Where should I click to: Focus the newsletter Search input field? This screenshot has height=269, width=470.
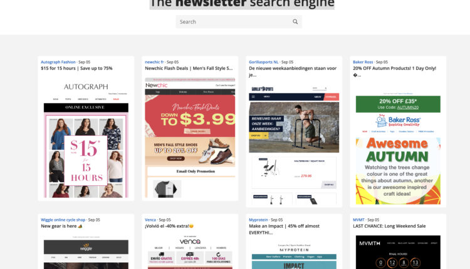[234, 21]
